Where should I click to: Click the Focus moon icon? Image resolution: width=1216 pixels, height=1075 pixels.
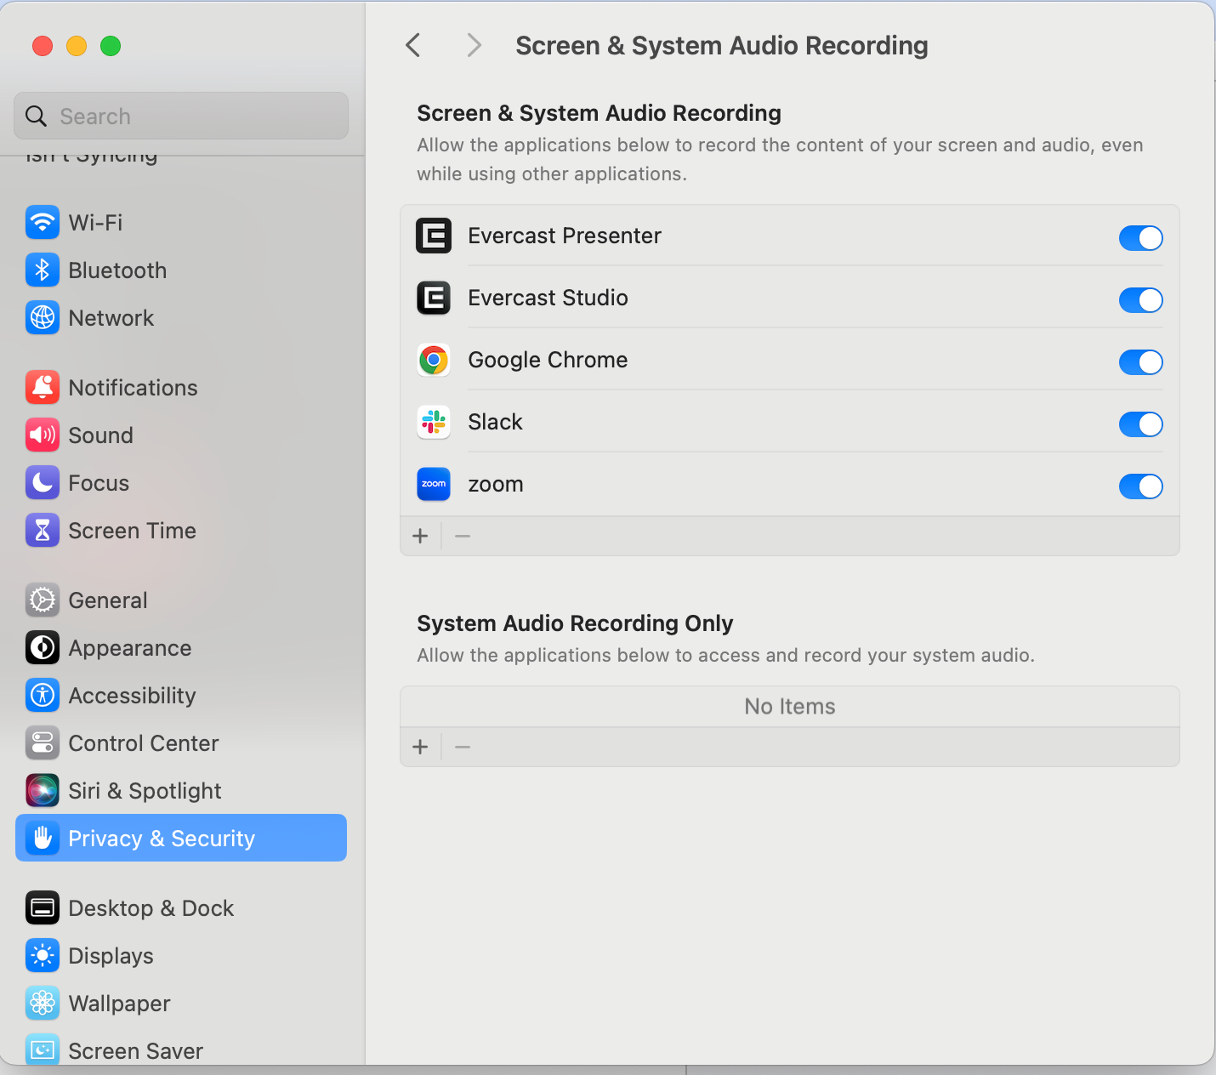43,483
